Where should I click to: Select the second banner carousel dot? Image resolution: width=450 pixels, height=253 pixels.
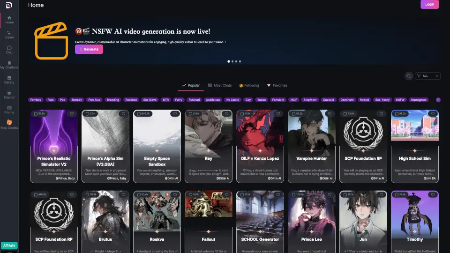[232, 61]
